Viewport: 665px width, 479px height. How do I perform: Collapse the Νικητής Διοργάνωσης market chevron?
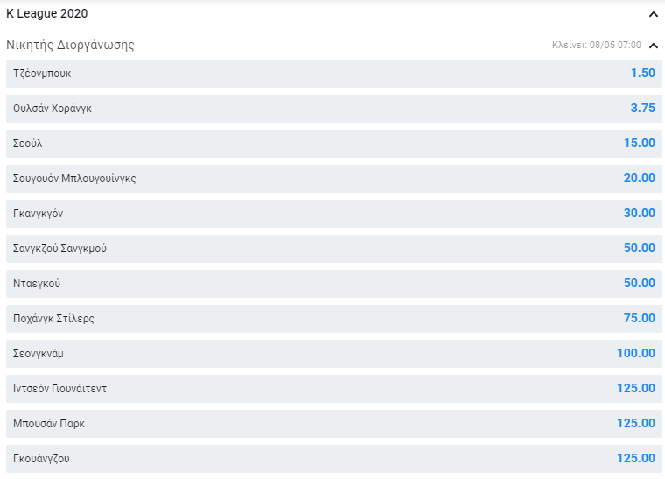pyautogui.click(x=653, y=46)
